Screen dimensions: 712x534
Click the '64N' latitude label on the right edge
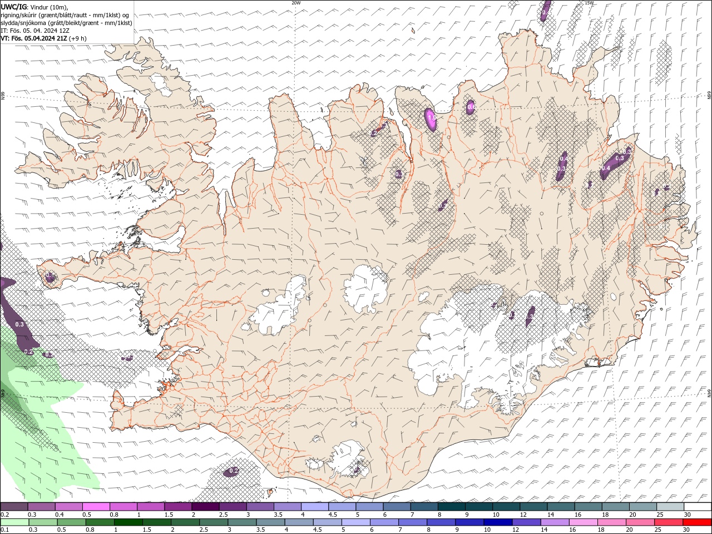point(709,393)
